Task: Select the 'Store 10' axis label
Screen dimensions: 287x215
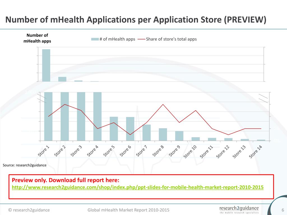Action: click(x=190, y=152)
